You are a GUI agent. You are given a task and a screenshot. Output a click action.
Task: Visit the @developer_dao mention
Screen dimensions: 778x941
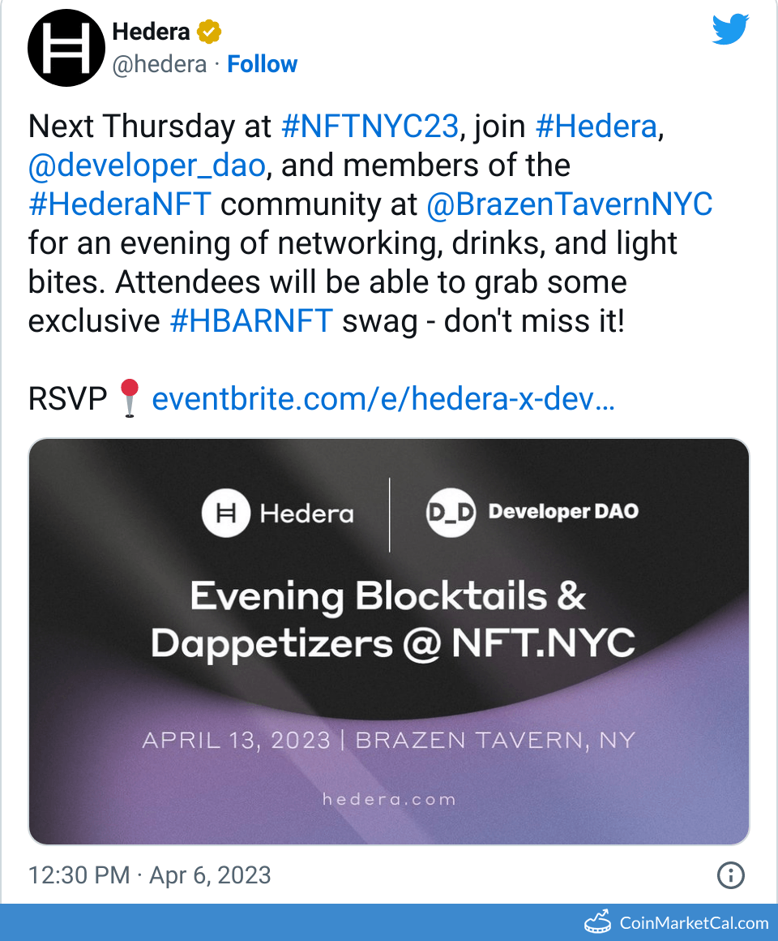[147, 165]
